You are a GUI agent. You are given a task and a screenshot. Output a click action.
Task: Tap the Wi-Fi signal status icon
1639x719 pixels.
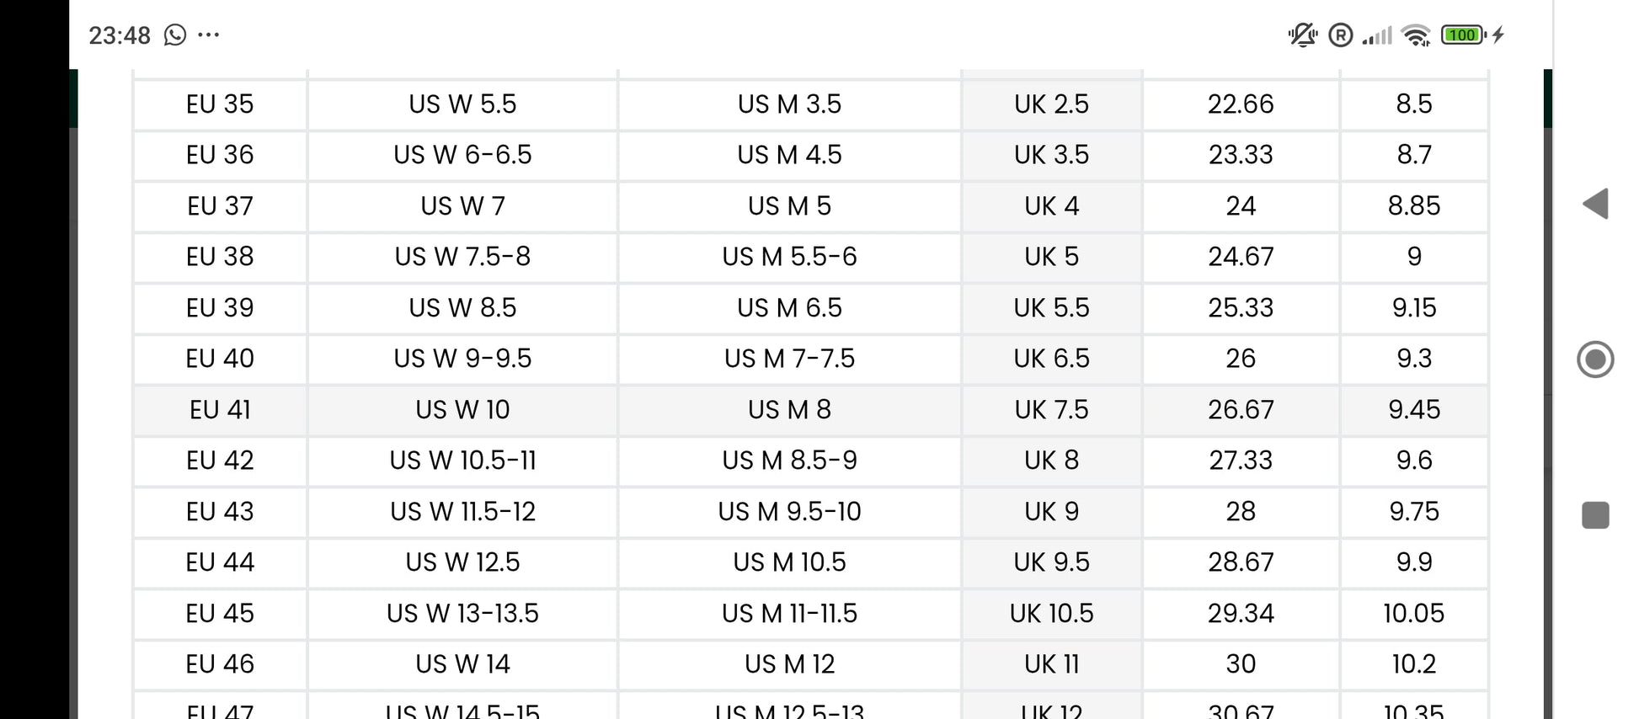point(1417,35)
